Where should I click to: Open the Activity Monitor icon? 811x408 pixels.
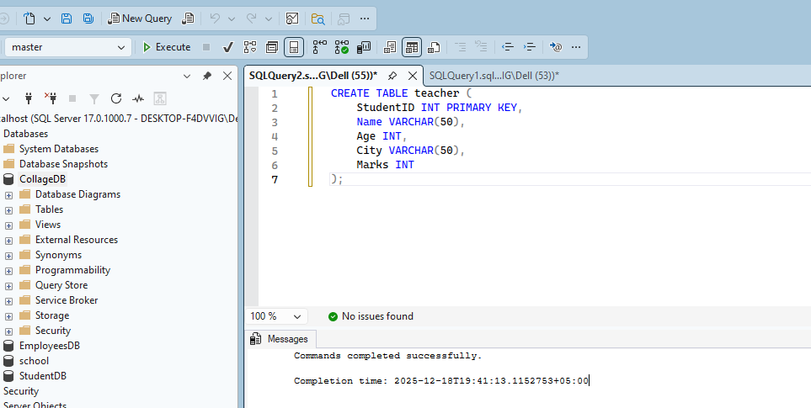click(138, 98)
